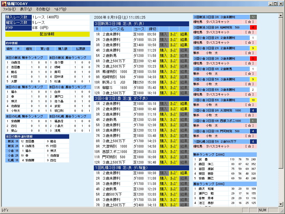
Task: Click the レース名 column header
Action: [117, 29]
